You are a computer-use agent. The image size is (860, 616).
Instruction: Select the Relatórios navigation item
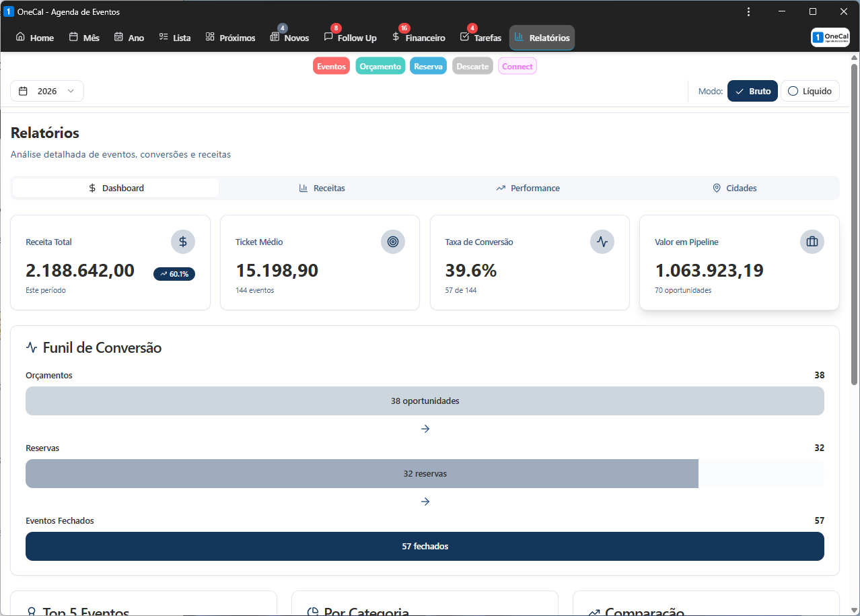(x=542, y=38)
